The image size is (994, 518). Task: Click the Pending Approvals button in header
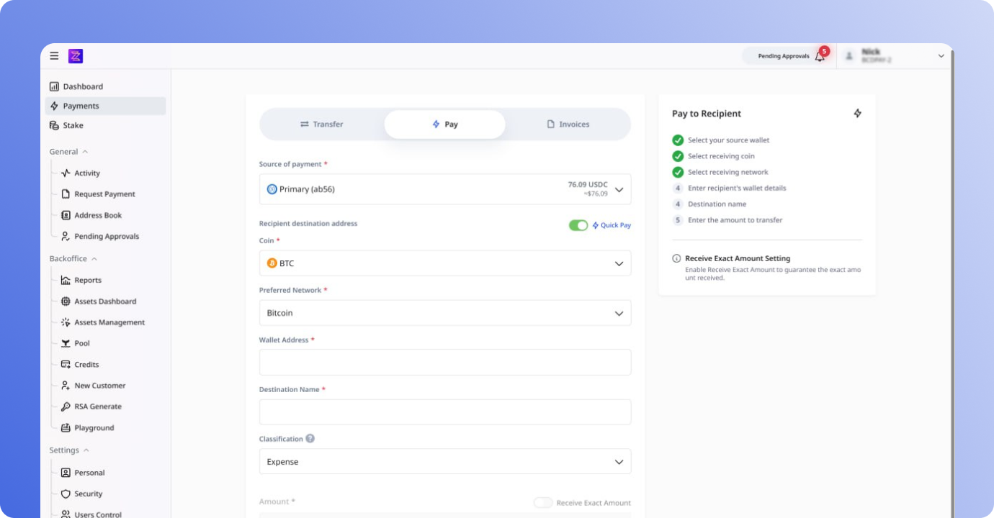tap(783, 56)
